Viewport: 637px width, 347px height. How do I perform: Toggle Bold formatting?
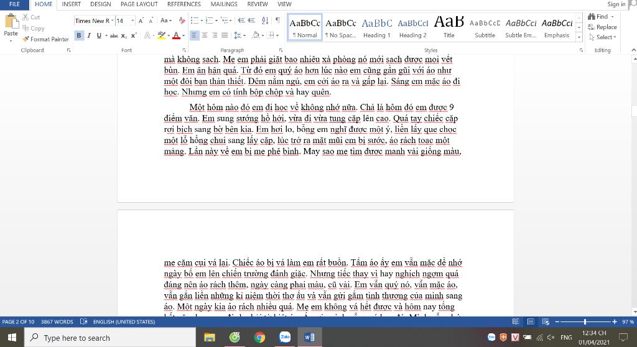(79, 35)
